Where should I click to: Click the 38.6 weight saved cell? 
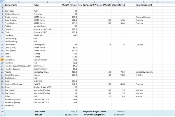coord(118,23)
